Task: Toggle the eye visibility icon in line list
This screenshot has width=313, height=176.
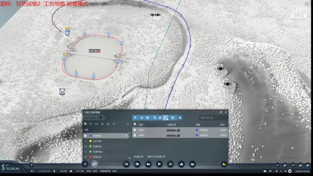Action: tap(128, 124)
